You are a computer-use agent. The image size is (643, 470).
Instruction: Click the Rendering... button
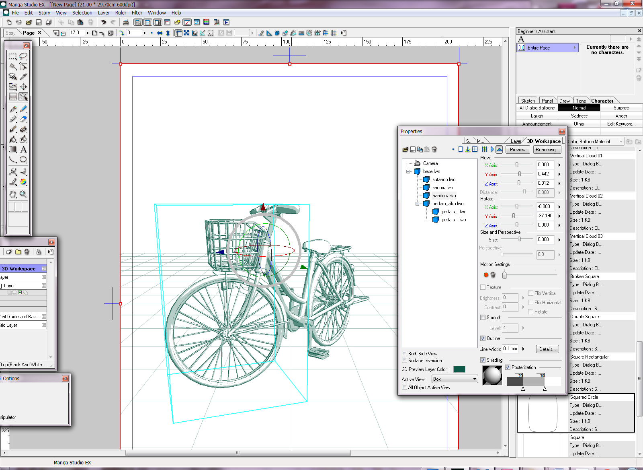coord(547,150)
